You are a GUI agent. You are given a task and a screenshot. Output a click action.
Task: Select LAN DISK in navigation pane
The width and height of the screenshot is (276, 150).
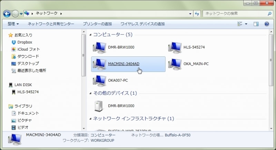[23, 85]
